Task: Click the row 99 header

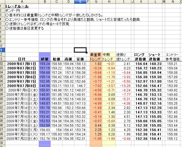Action: (x=2, y=138)
